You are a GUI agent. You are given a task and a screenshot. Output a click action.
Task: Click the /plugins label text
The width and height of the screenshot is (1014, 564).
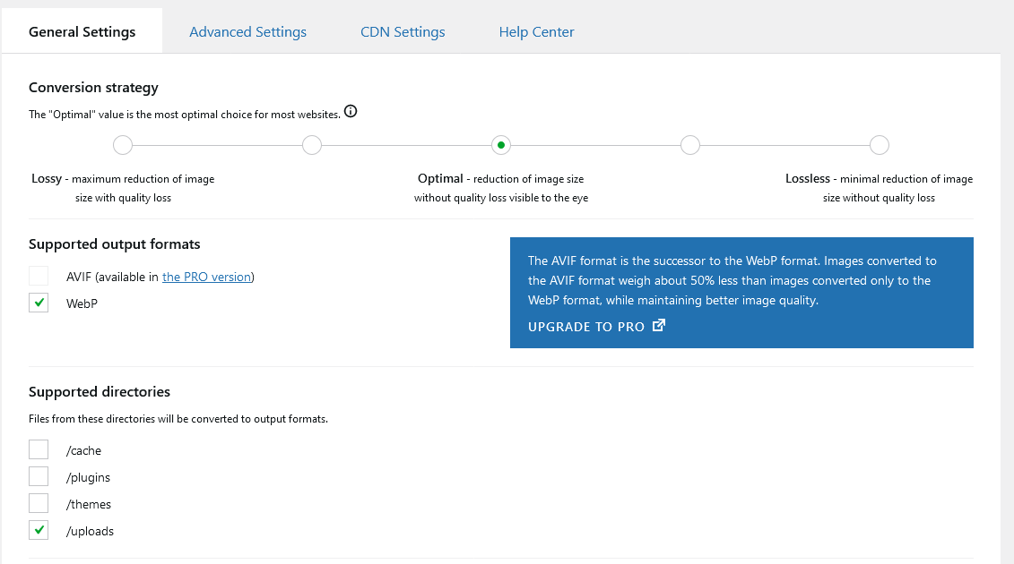click(88, 477)
